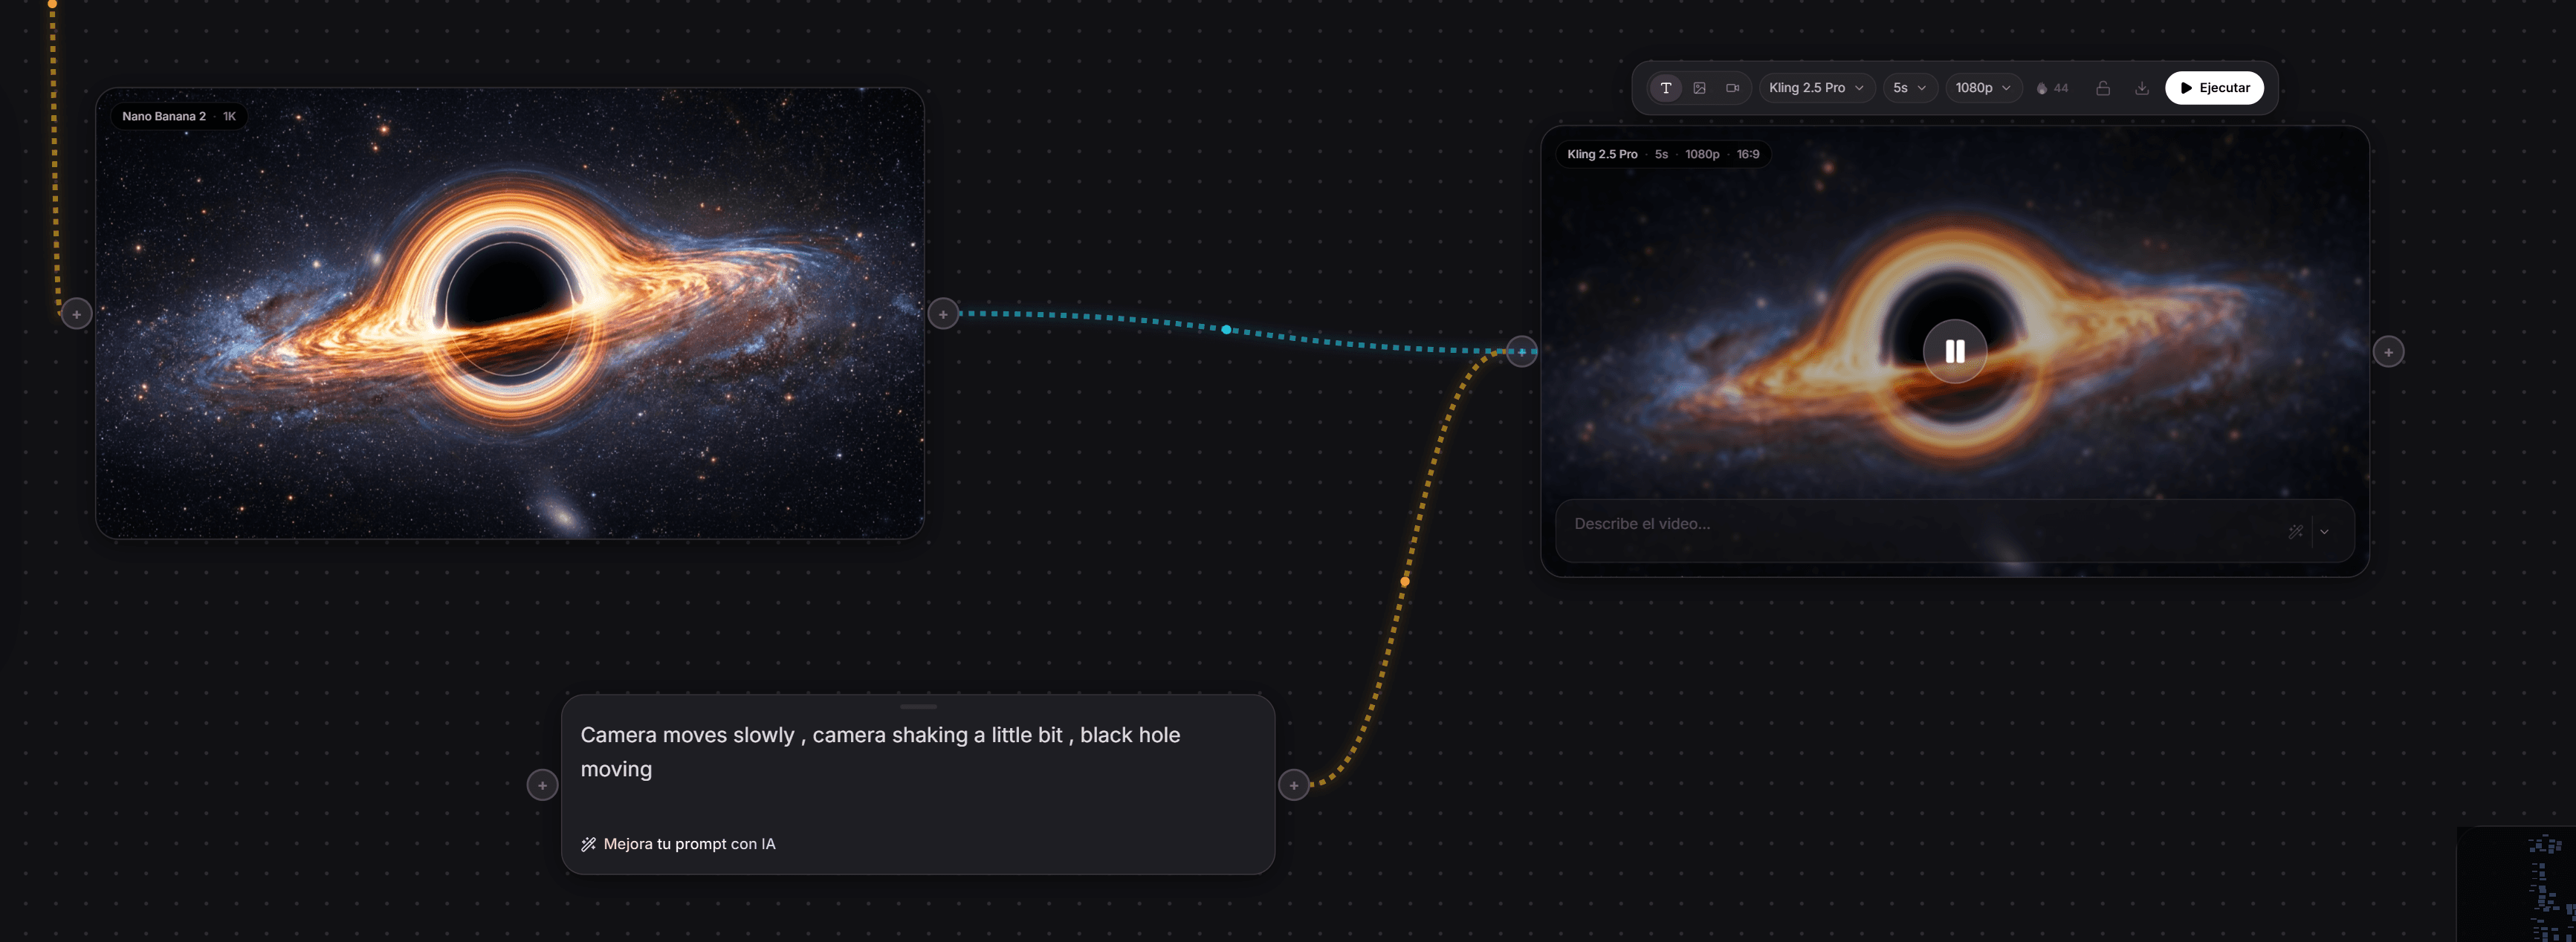The width and height of the screenshot is (2576, 942).
Task: Click the input connector left of Kling video node
Action: [x=1521, y=351]
